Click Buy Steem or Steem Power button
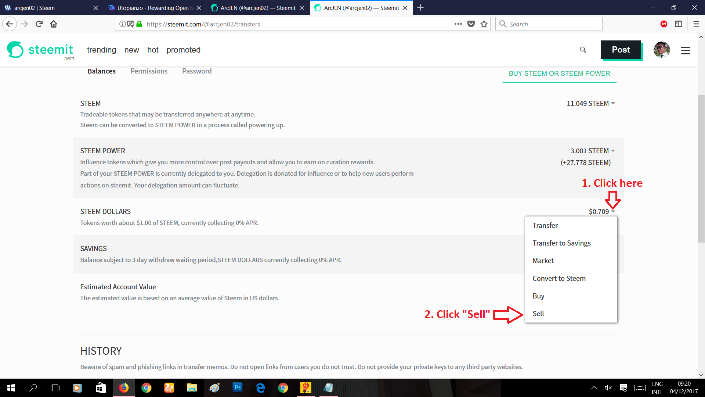The height and width of the screenshot is (397, 705). 559,74
